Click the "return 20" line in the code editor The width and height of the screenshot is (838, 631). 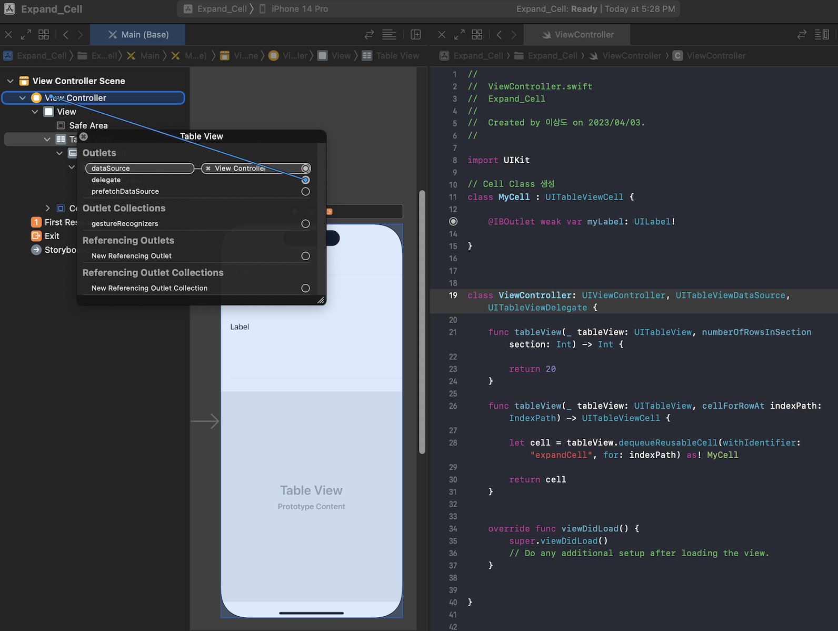pos(532,369)
